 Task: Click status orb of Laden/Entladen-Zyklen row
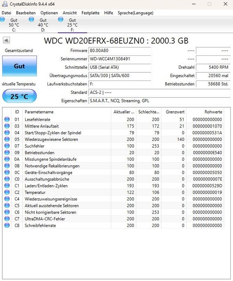point(7,186)
